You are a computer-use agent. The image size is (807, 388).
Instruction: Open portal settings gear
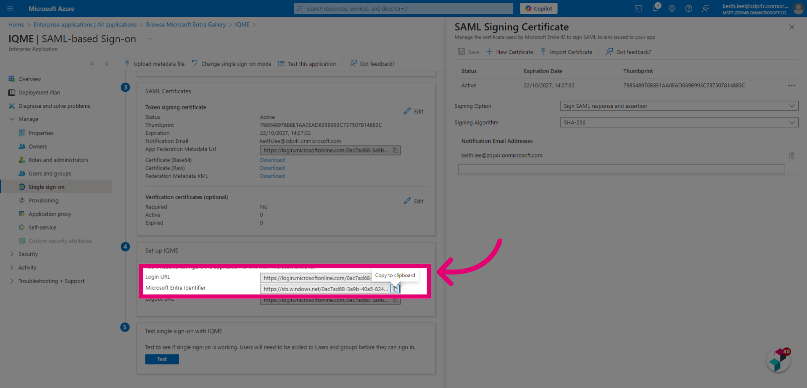pos(672,8)
